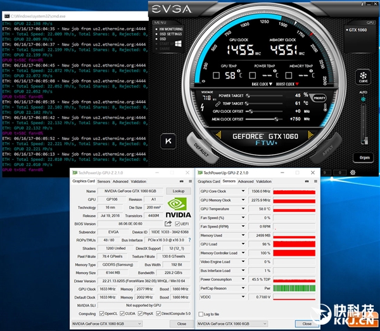Click the MEM CLOCK OFFSET slider handle
The image size is (380, 331).
coord(276,119)
